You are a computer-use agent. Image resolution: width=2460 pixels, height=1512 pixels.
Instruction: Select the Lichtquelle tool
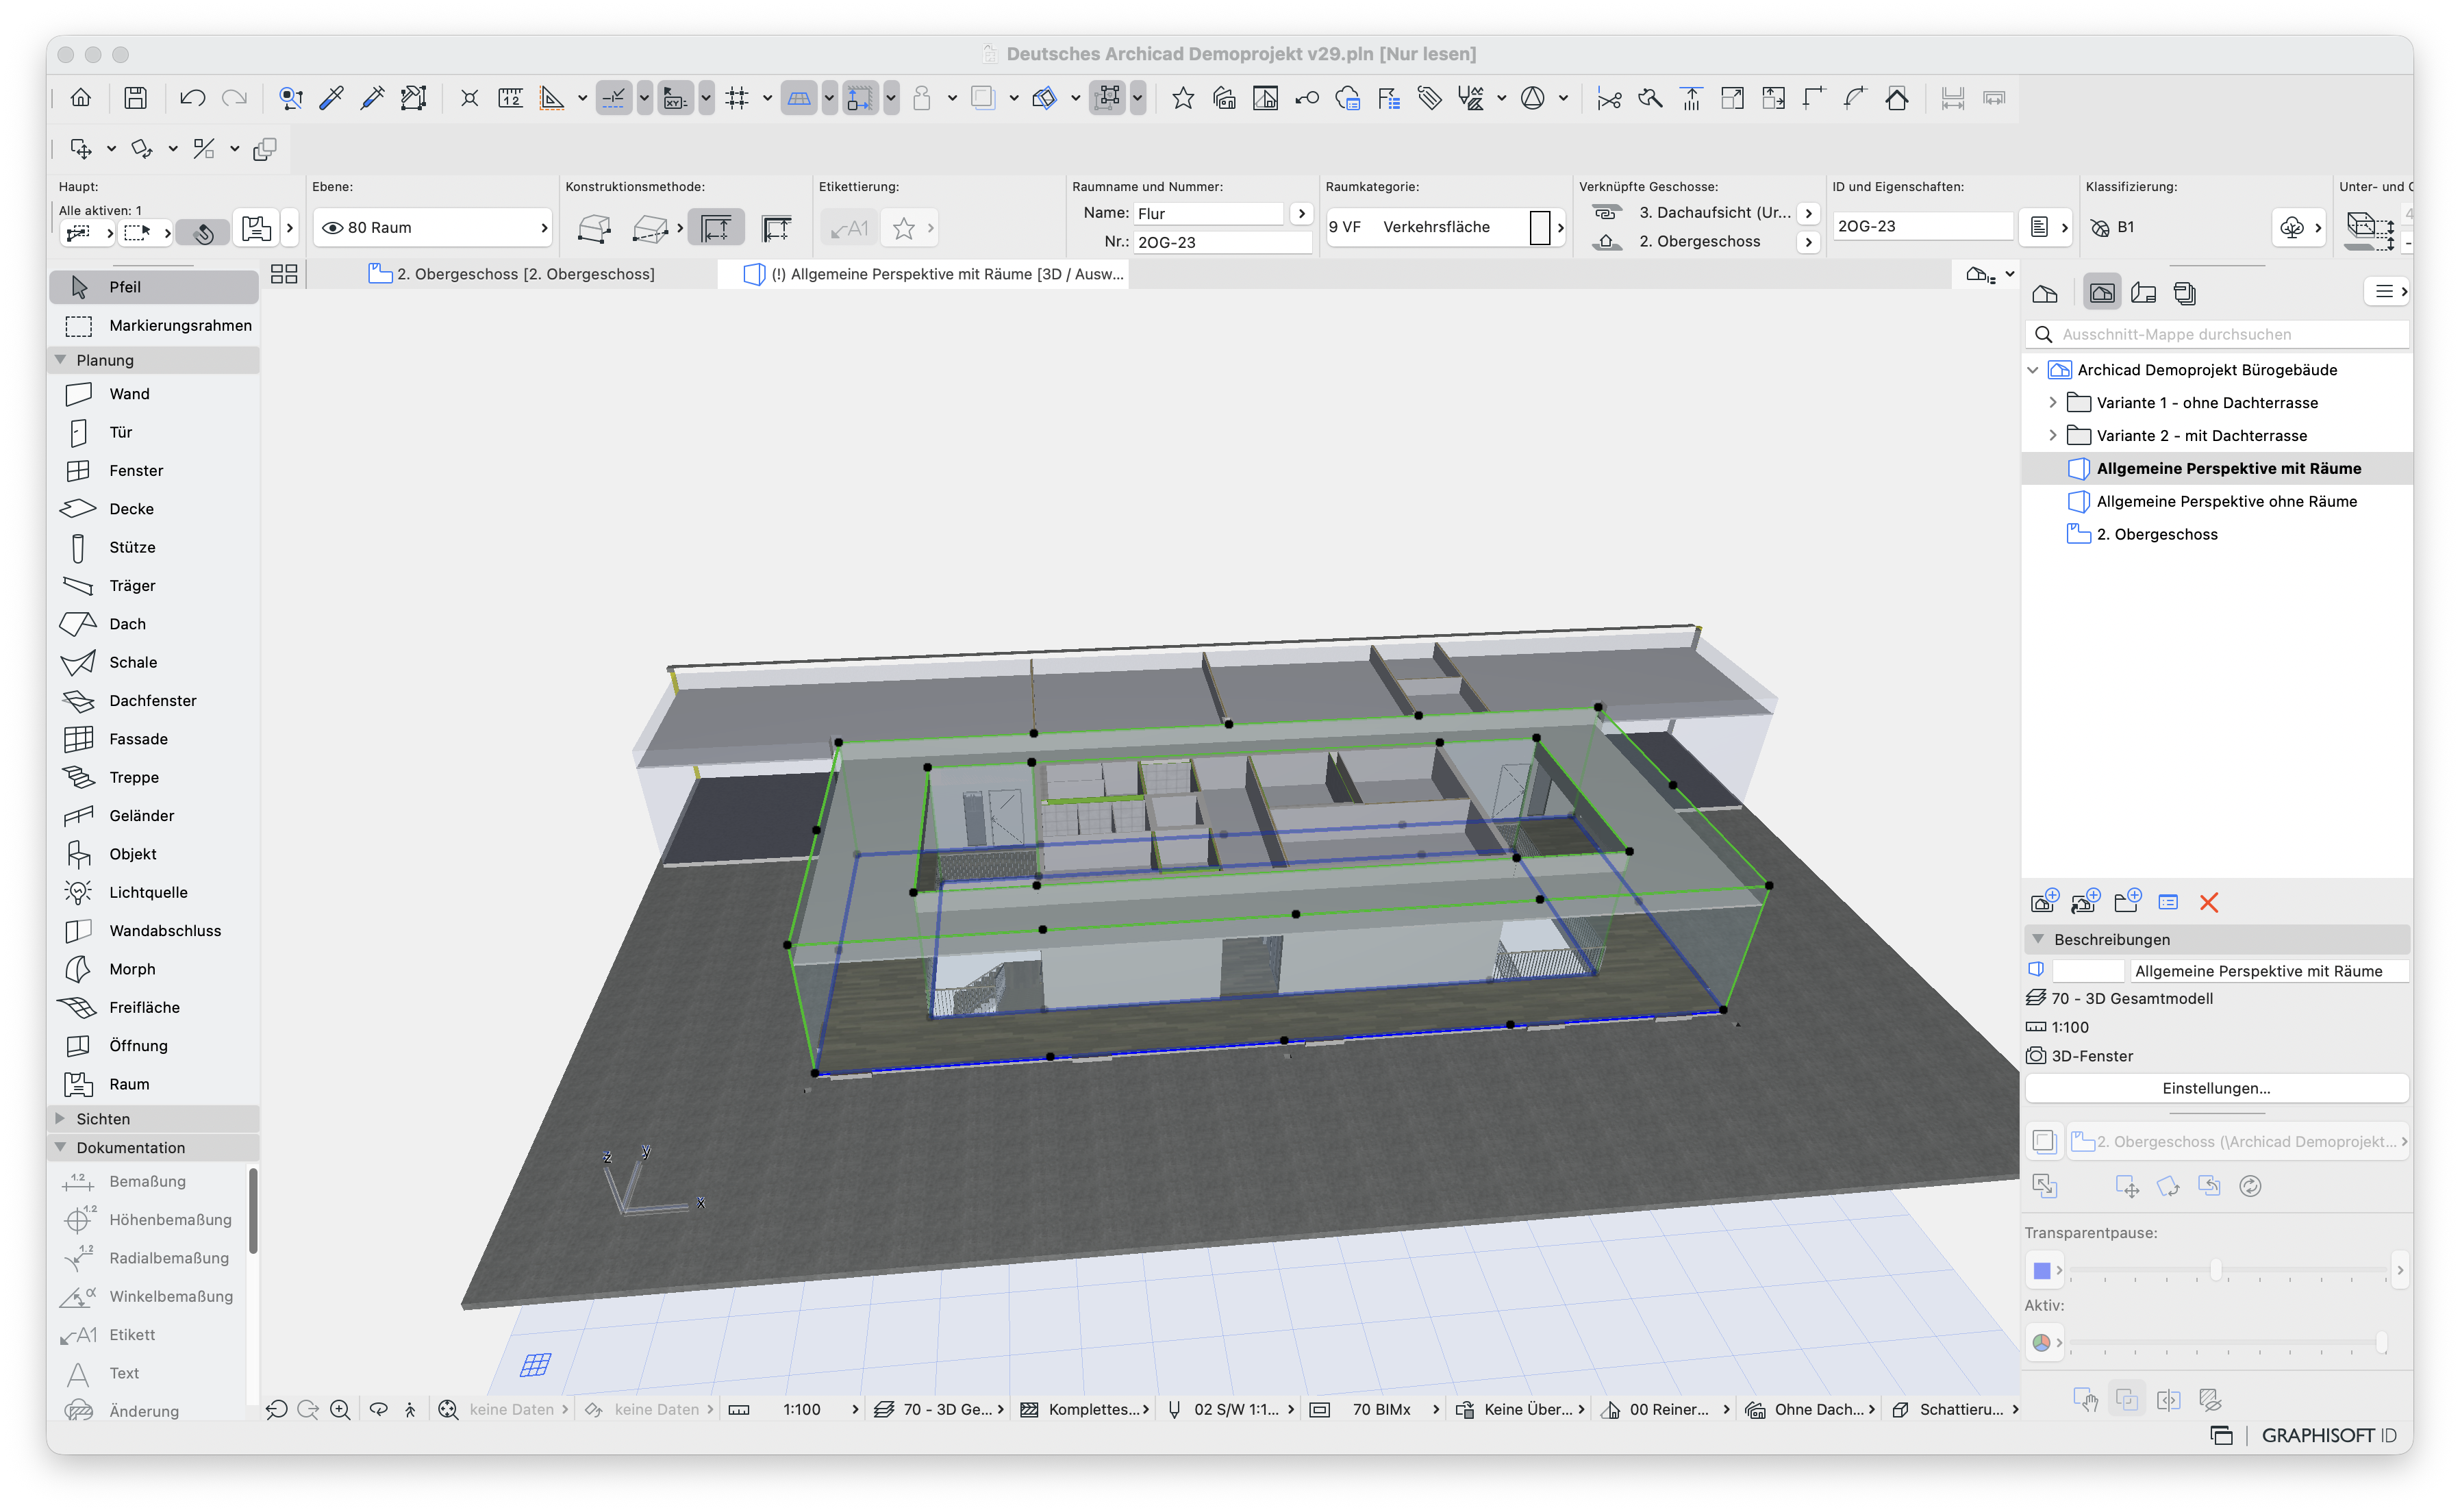(x=154, y=892)
